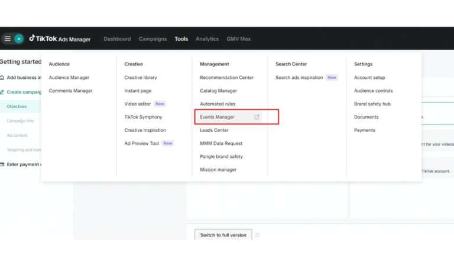
Task: Click the TikTok Ads Manager logo
Action: 60,39
